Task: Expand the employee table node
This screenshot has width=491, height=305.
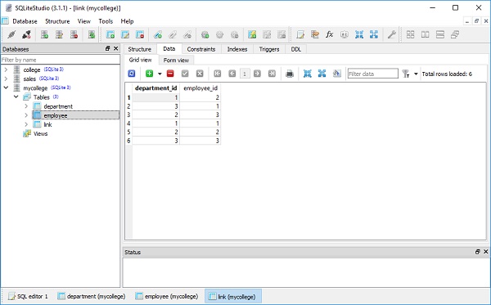Action: tap(26, 115)
